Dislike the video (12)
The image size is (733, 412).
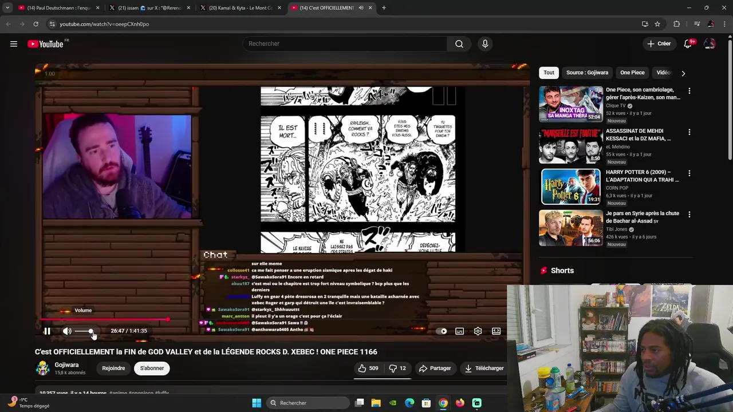[x=397, y=369]
